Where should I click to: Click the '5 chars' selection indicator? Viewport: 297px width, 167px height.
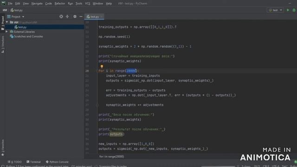pyautogui.click(x=246, y=166)
